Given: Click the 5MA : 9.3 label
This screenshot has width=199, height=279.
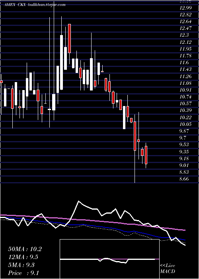Looking at the screenshot, I should pyautogui.click(x=21, y=265).
